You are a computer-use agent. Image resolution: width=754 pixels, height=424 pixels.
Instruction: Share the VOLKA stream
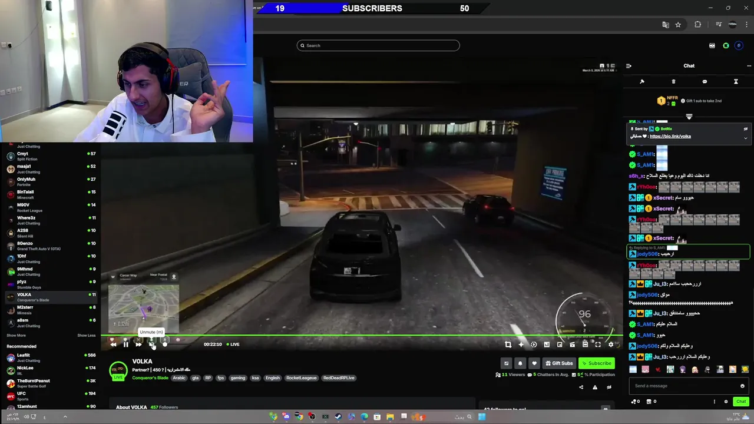click(x=581, y=387)
